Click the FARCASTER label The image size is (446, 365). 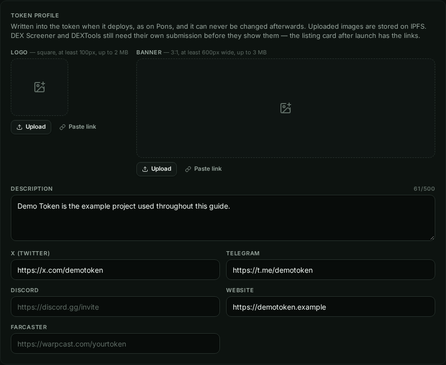pos(29,327)
